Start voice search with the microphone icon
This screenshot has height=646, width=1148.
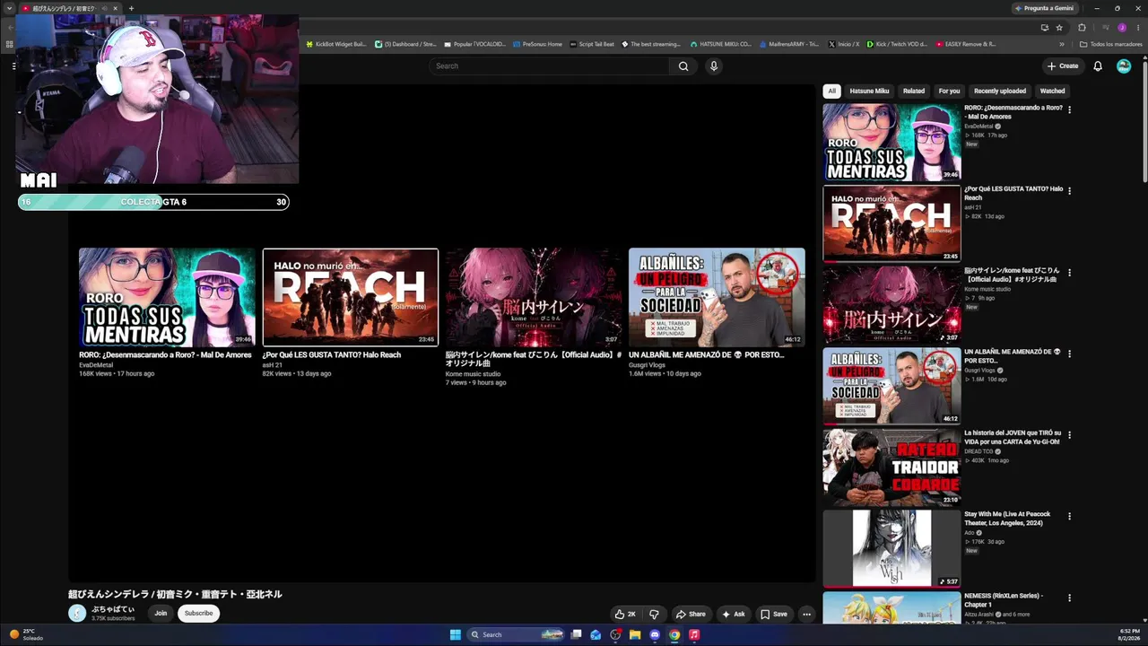point(714,66)
